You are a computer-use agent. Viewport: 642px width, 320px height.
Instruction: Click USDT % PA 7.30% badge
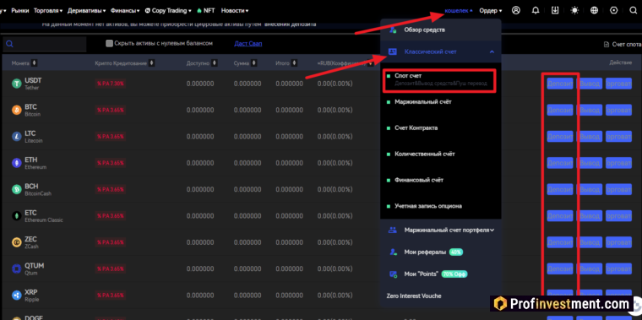tap(110, 84)
